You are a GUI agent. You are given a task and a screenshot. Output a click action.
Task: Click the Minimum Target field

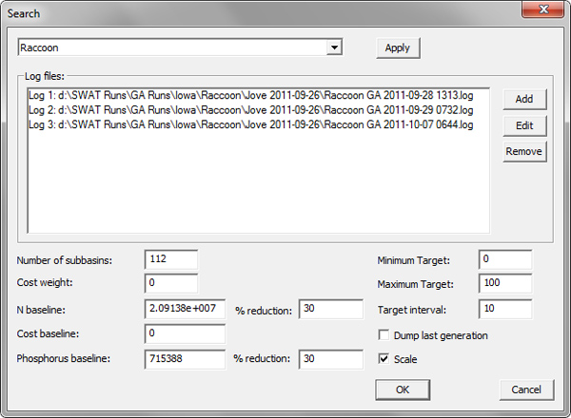[505, 259]
